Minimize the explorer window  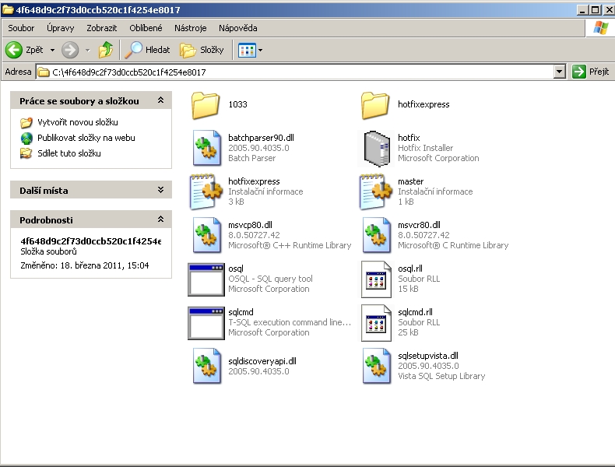(x=582, y=9)
